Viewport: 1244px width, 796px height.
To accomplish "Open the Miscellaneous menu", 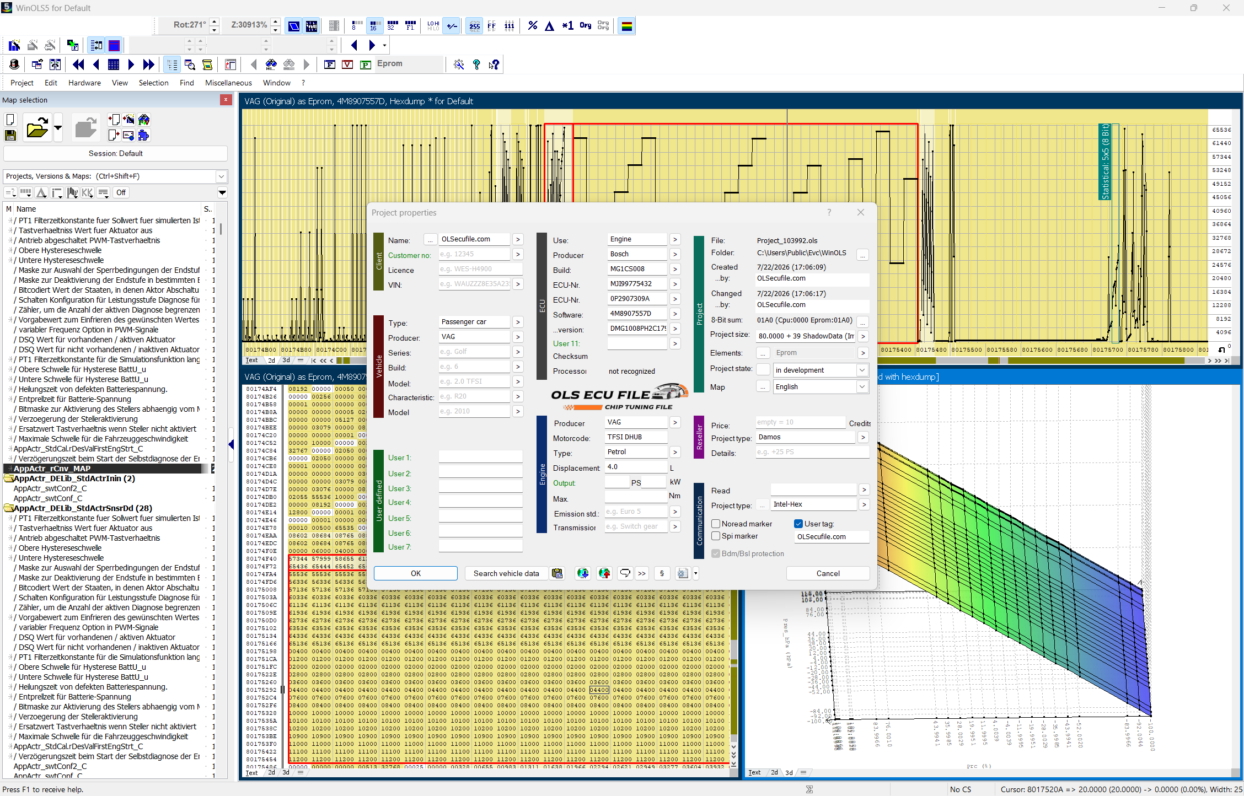I will pyautogui.click(x=228, y=83).
